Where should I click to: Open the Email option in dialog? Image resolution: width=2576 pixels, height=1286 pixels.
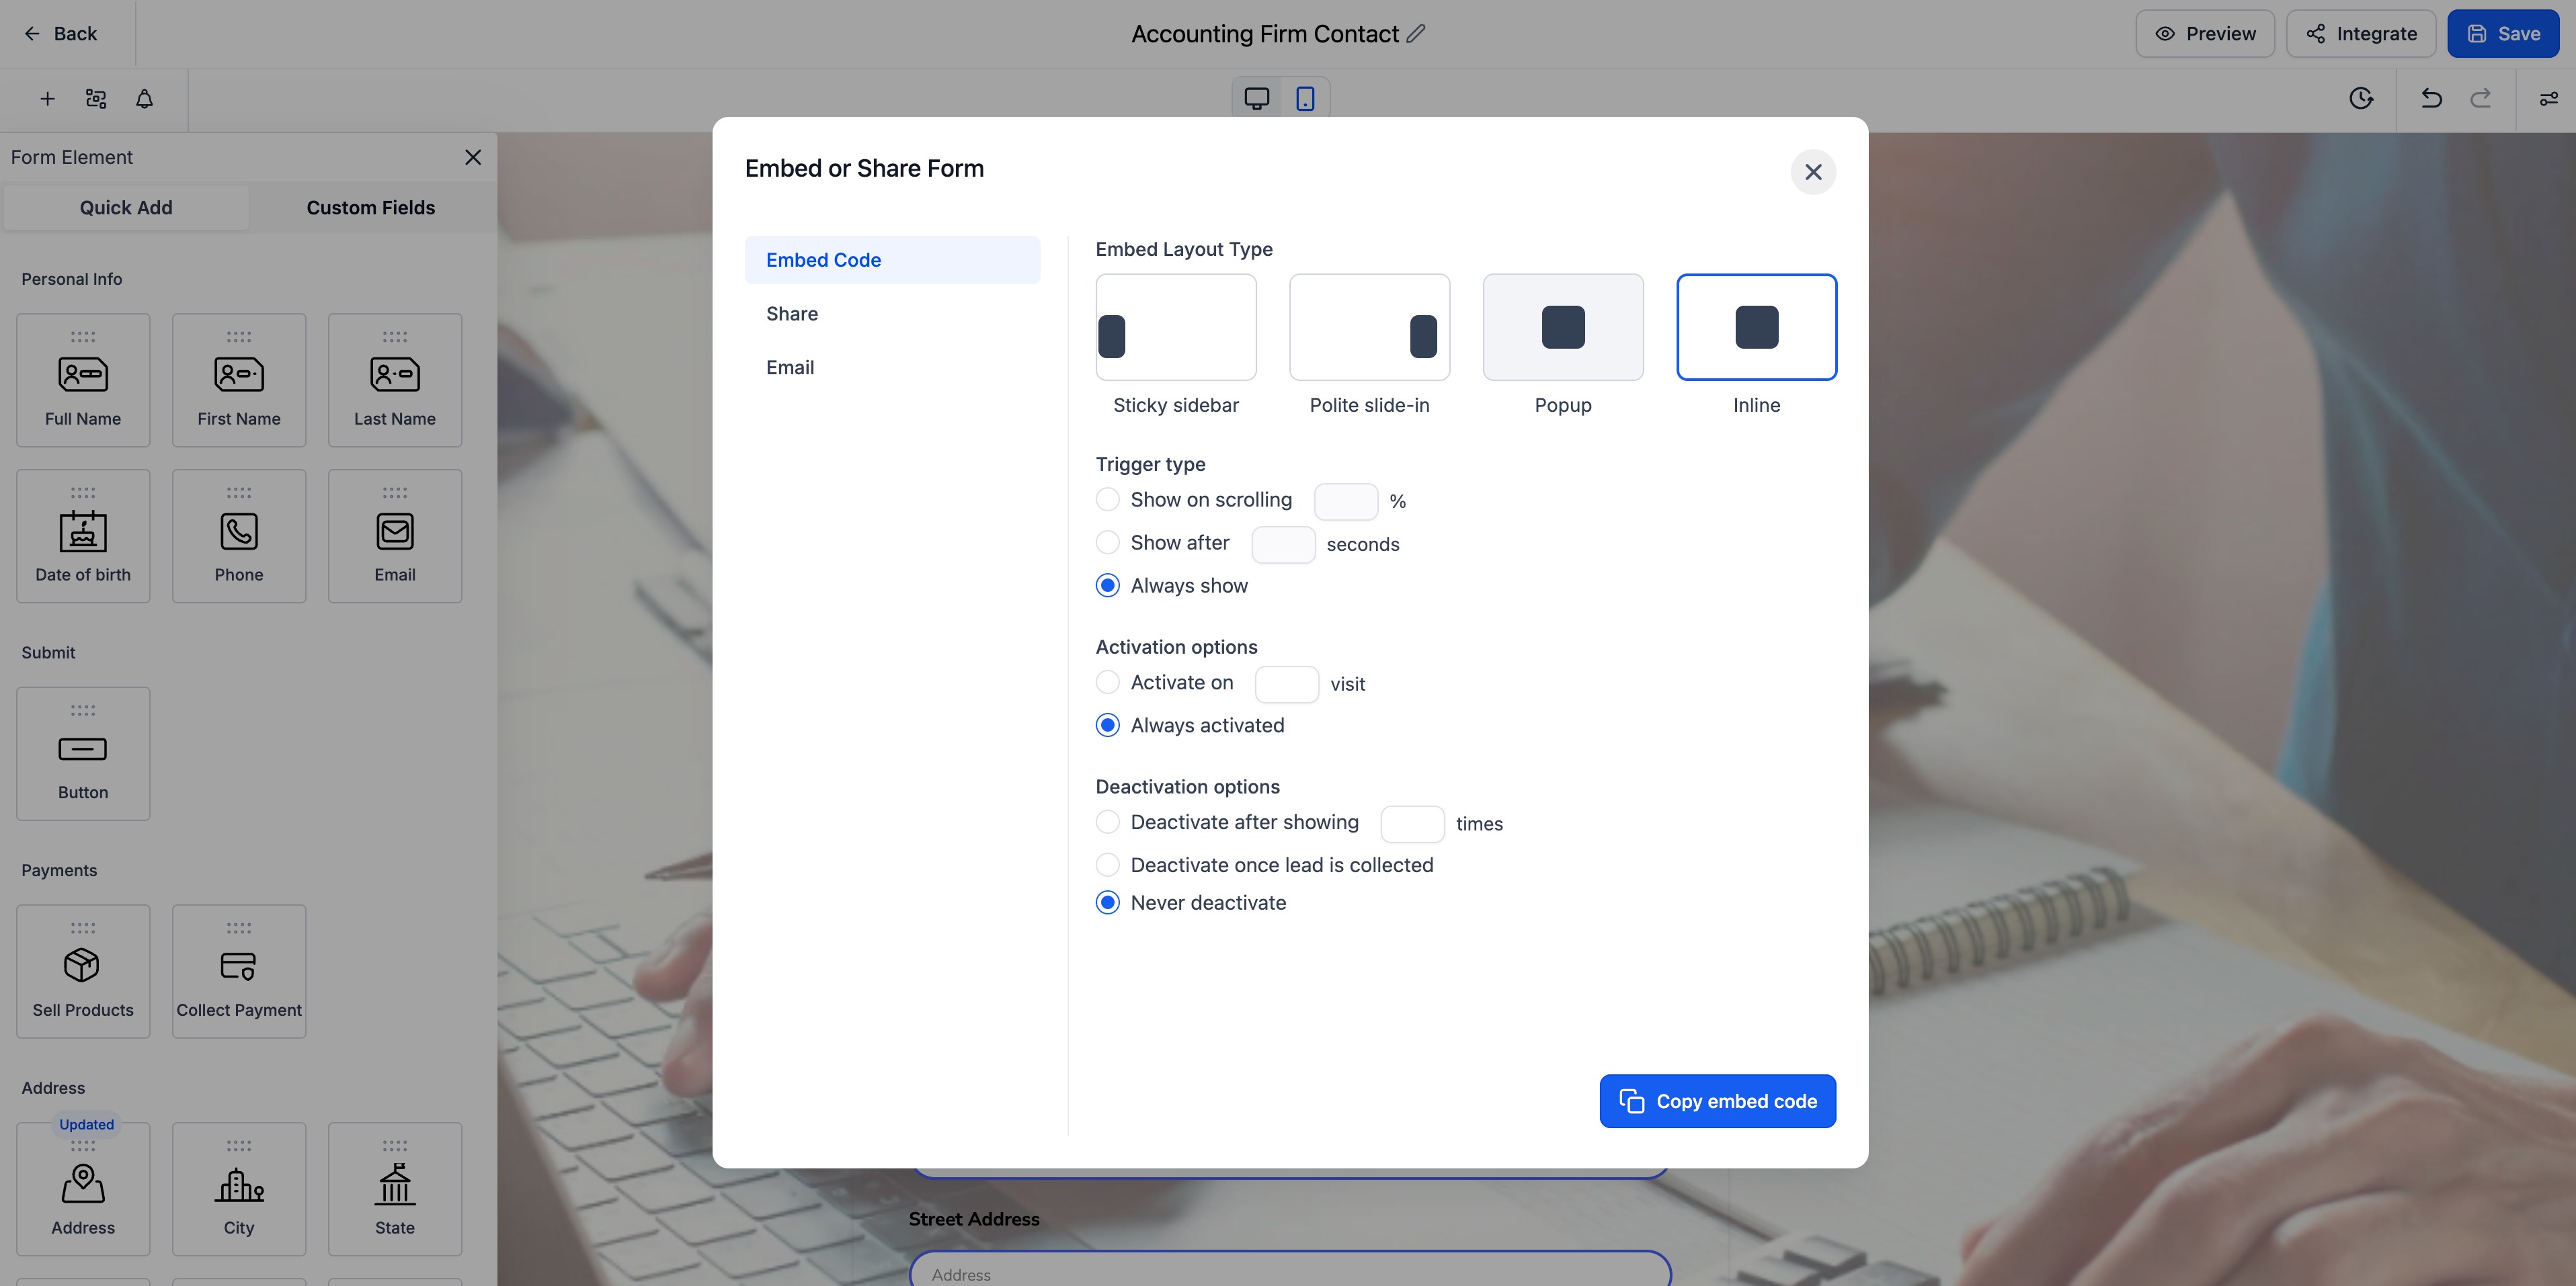(790, 368)
